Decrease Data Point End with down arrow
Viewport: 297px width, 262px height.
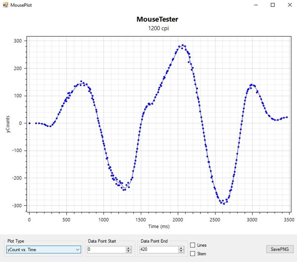(x=181, y=251)
